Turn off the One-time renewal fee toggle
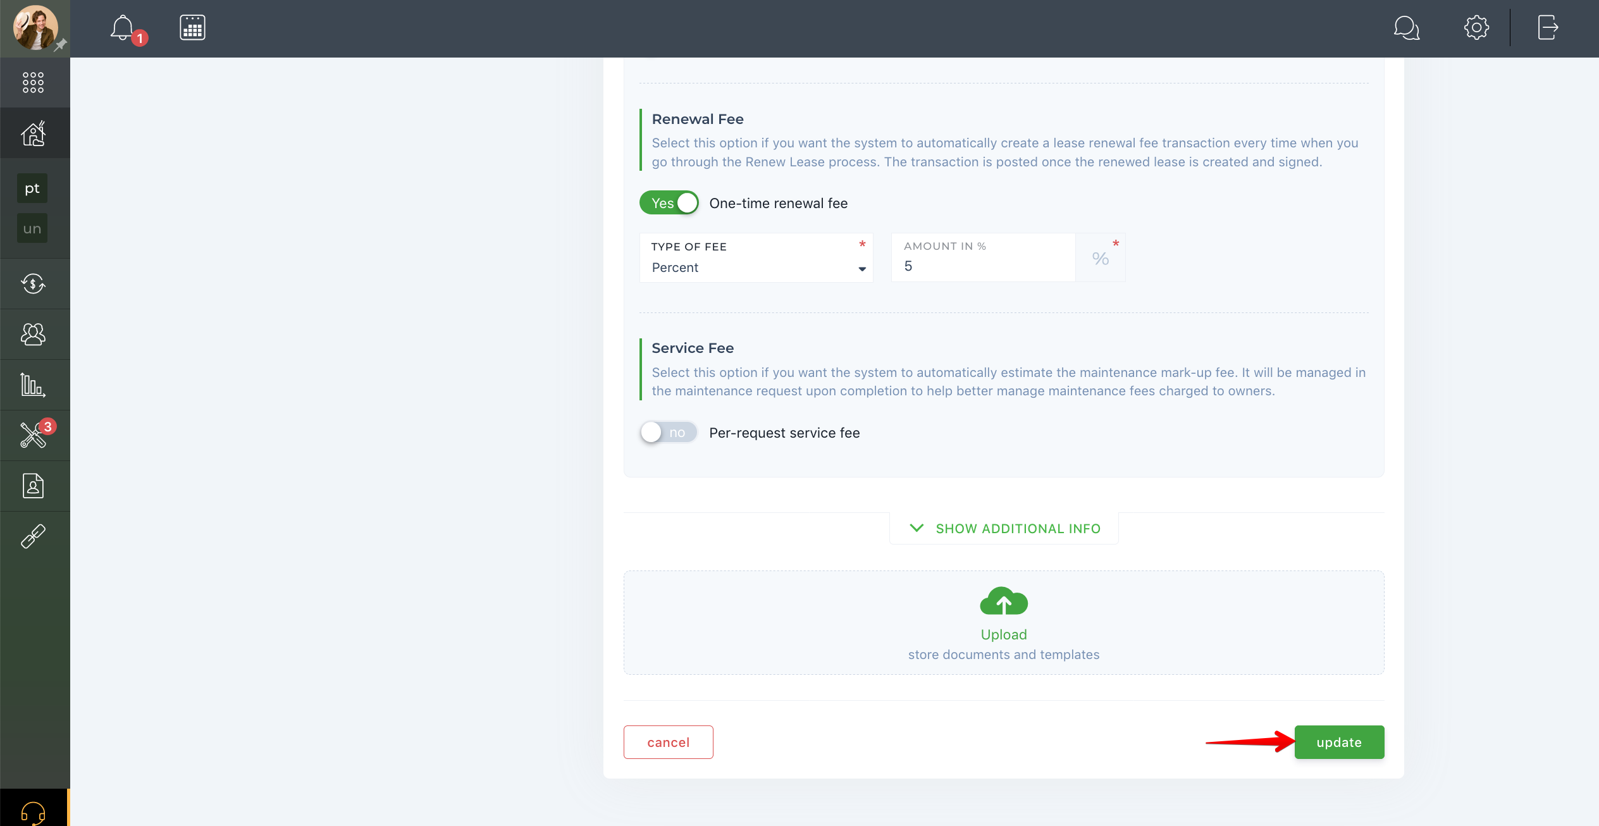Viewport: 1599px width, 826px height. click(x=669, y=203)
